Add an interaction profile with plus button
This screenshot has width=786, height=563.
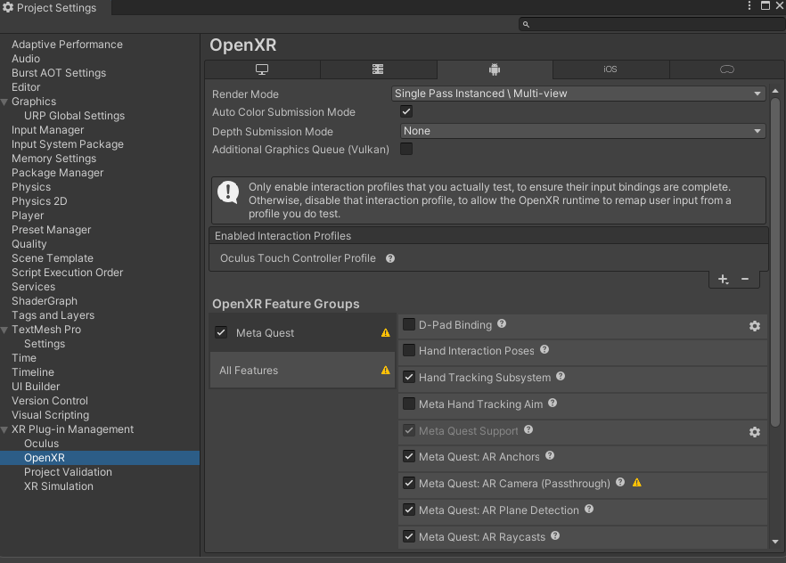click(723, 280)
